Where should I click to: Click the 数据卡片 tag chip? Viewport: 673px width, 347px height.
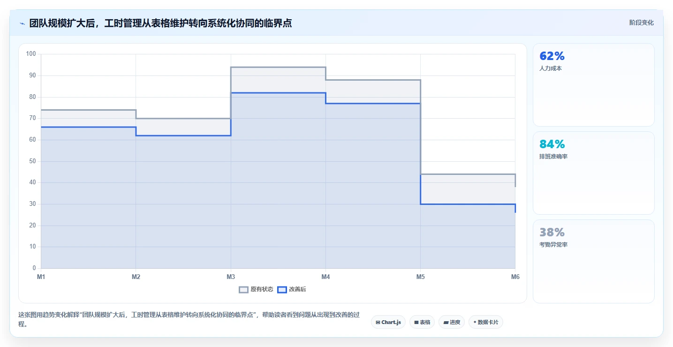tap(486, 322)
